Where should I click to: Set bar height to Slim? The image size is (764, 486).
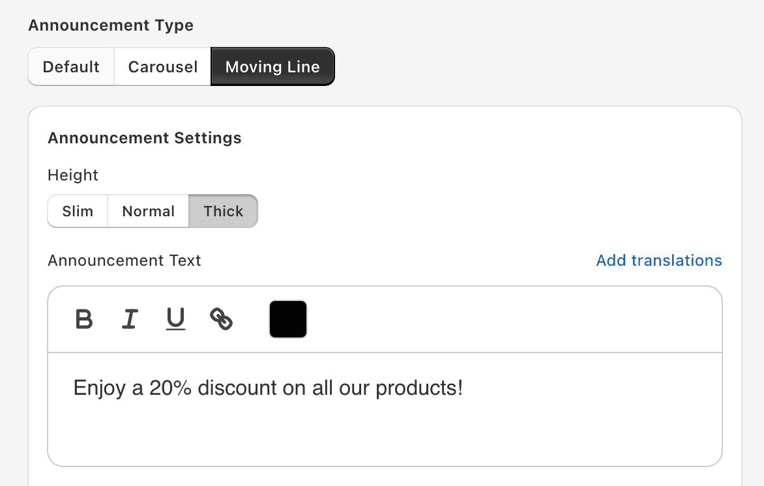coord(78,211)
